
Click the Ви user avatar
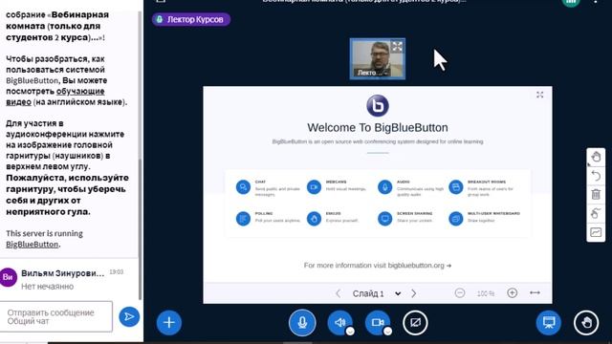tap(9, 277)
